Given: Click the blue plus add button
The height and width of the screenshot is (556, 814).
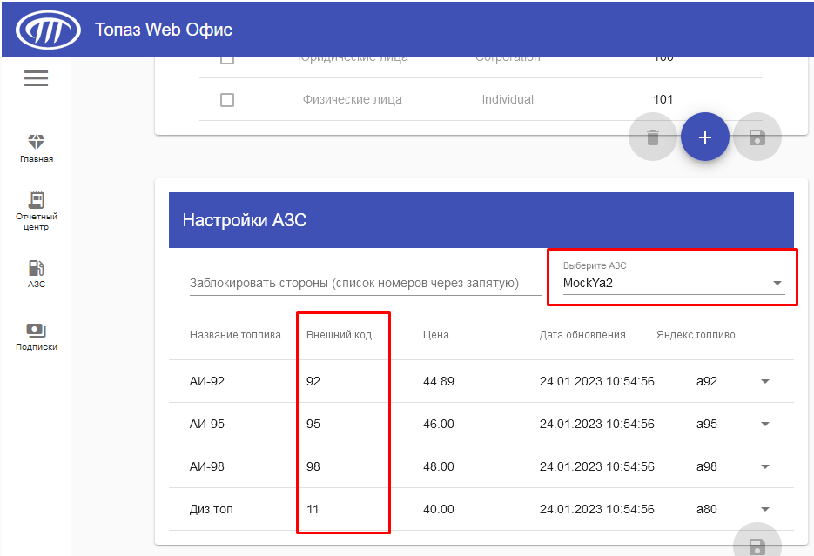Looking at the screenshot, I should [x=704, y=137].
